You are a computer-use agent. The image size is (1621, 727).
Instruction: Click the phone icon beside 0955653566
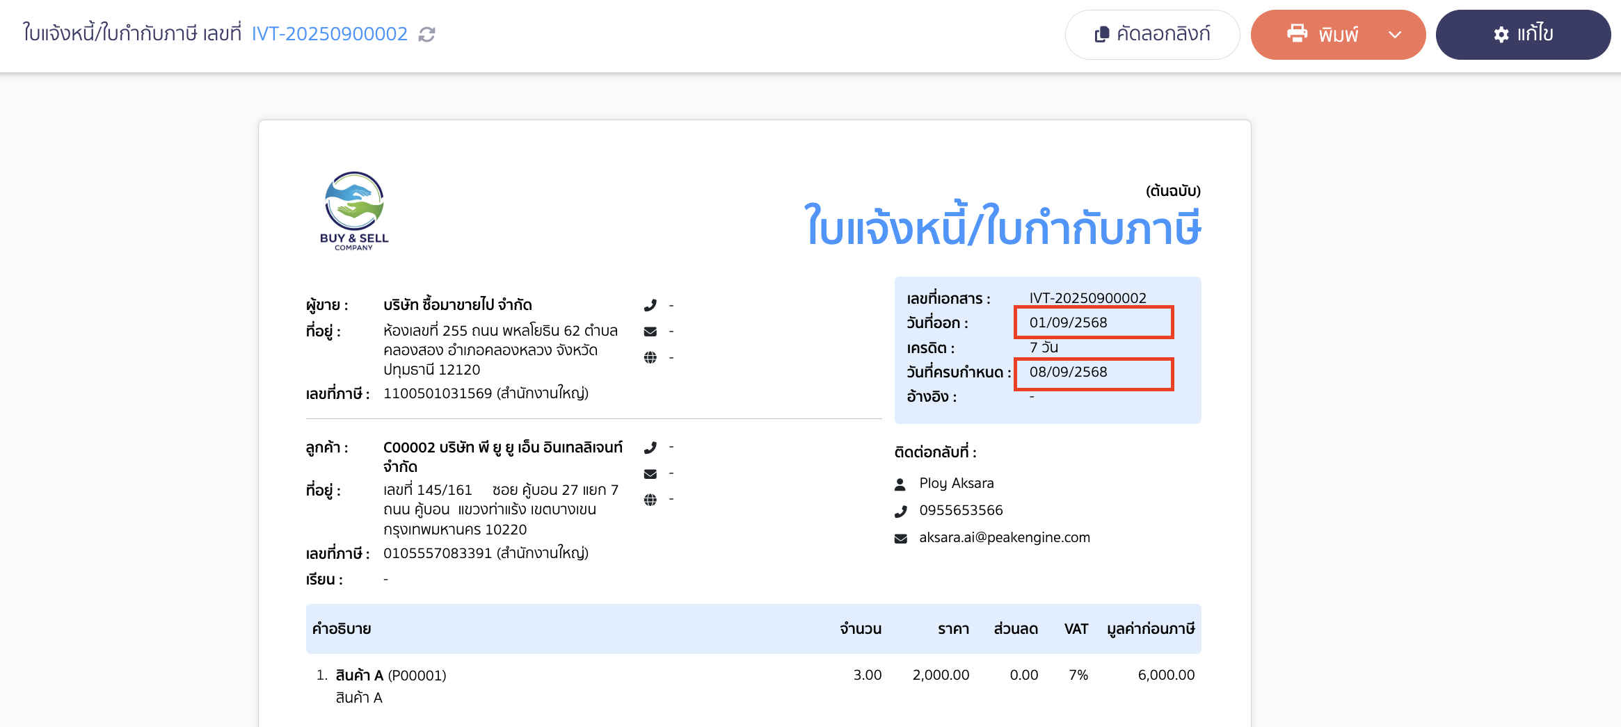[x=900, y=512]
